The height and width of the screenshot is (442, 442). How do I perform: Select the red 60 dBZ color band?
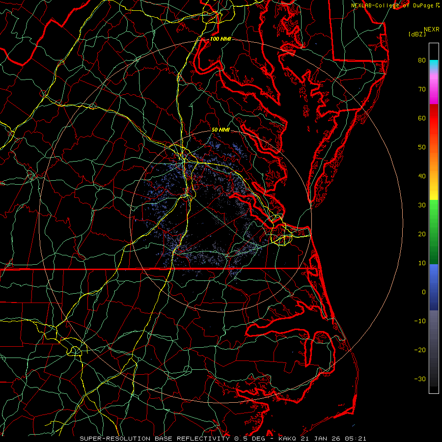(434, 118)
